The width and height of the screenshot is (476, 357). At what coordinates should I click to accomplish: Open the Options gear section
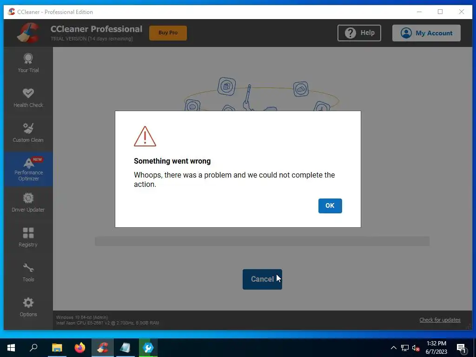click(x=28, y=308)
